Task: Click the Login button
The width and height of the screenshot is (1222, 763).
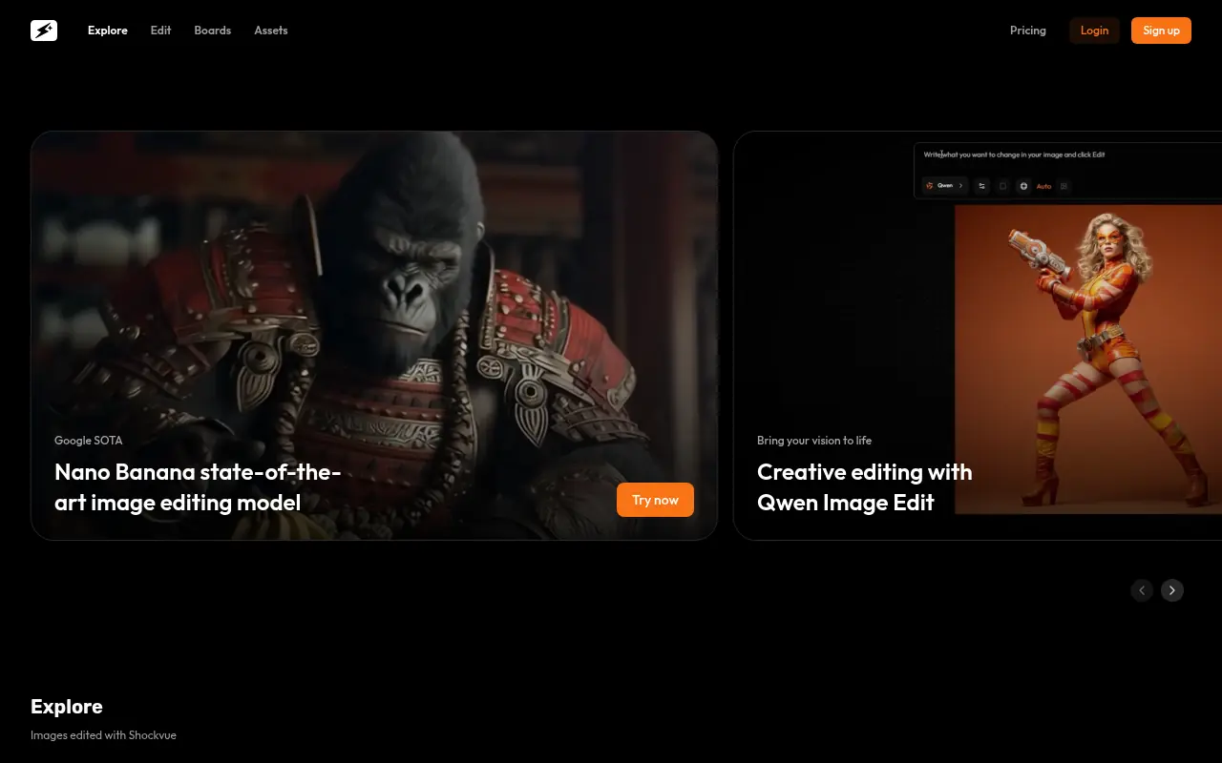Action: coord(1094,30)
